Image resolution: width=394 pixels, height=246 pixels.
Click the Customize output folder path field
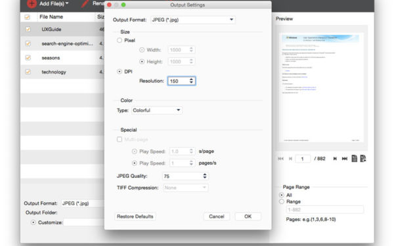[x=84, y=222]
